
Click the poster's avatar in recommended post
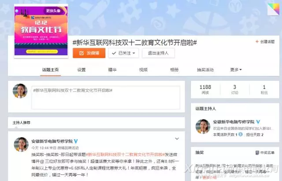[x=21, y=145]
